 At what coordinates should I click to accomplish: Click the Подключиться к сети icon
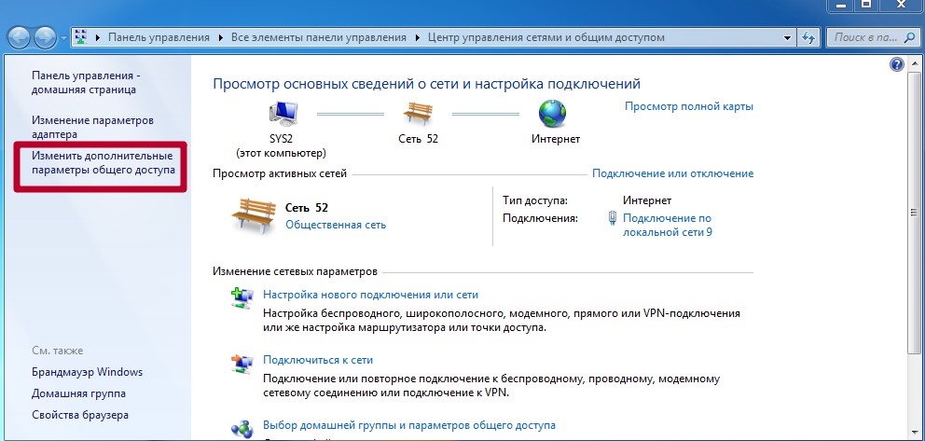coord(242,365)
